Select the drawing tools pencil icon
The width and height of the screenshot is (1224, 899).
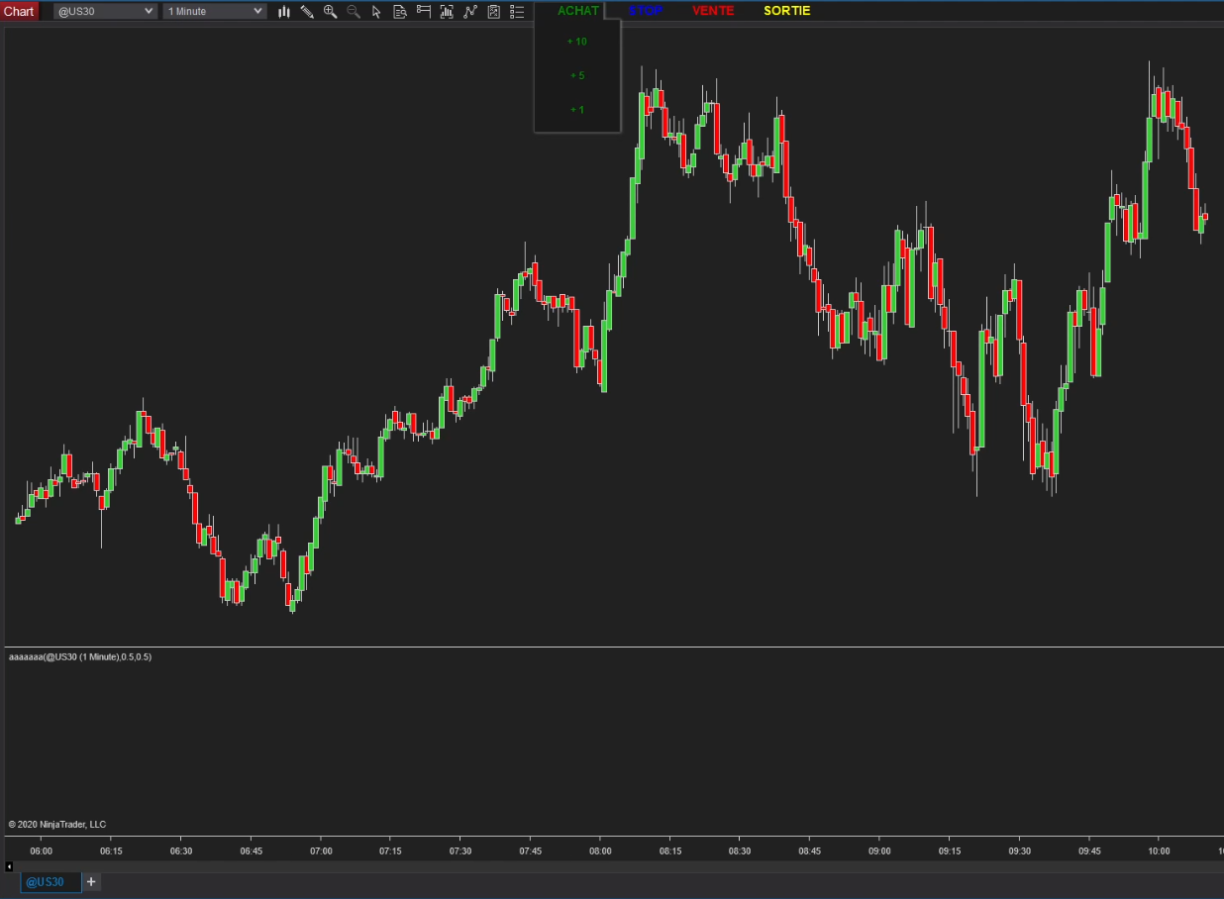pyautogui.click(x=307, y=11)
